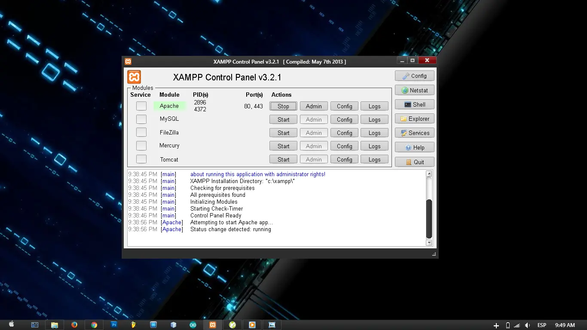
Task: Check the battery status icon
Action: [508, 325]
